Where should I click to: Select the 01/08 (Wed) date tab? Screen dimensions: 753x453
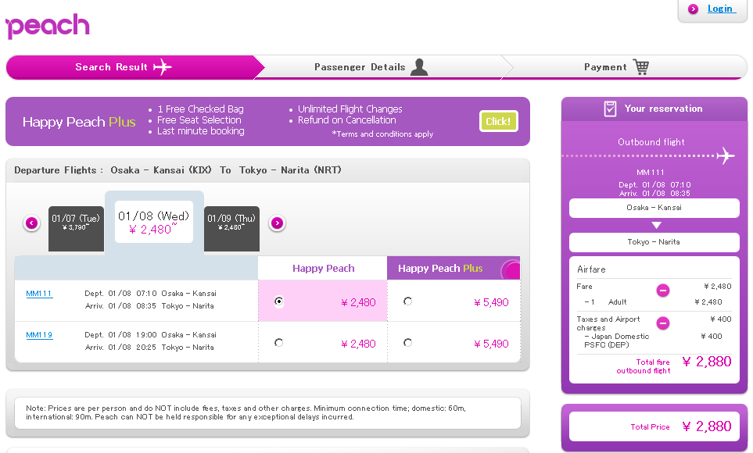click(x=154, y=222)
